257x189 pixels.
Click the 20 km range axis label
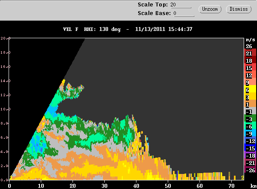73,186
